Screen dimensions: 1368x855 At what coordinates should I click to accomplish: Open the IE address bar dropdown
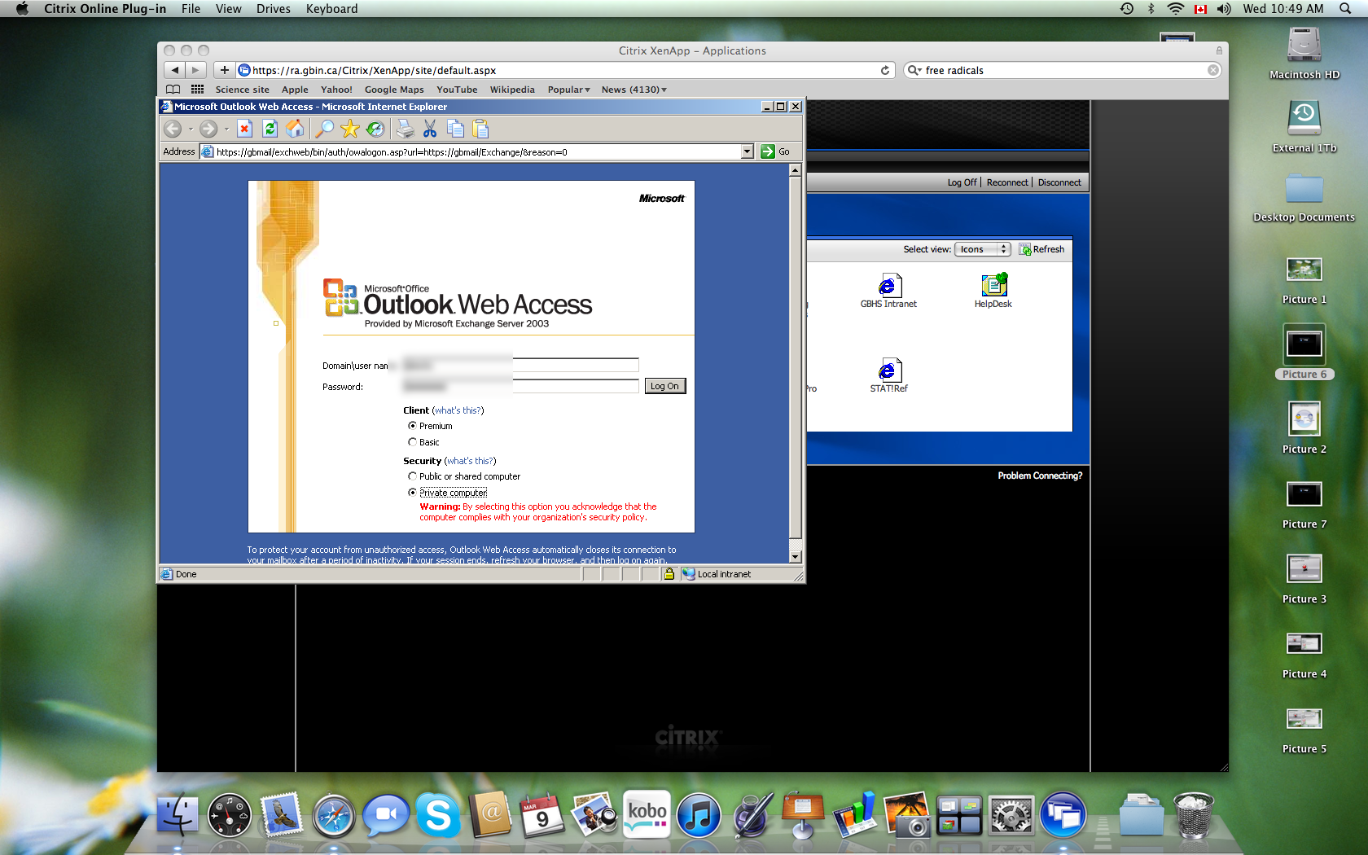point(748,151)
